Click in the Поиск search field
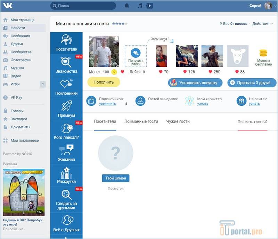 tap(83, 6)
